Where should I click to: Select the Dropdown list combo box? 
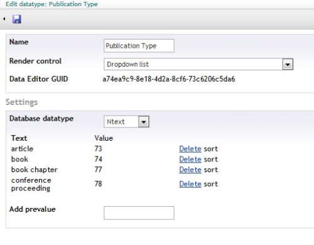(198, 64)
